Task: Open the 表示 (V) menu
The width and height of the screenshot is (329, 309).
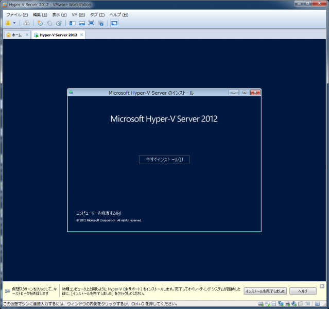Action: (x=59, y=15)
